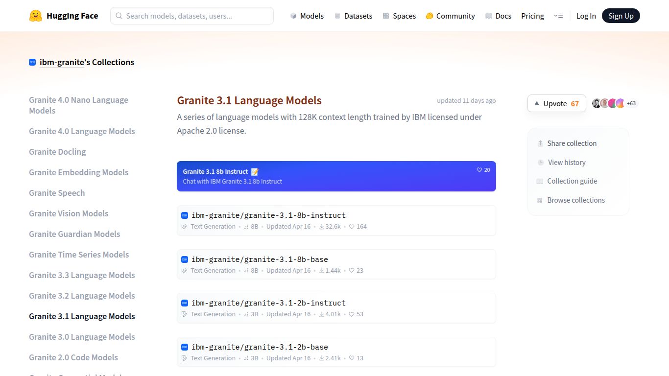Click the Docs book icon

click(488, 16)
